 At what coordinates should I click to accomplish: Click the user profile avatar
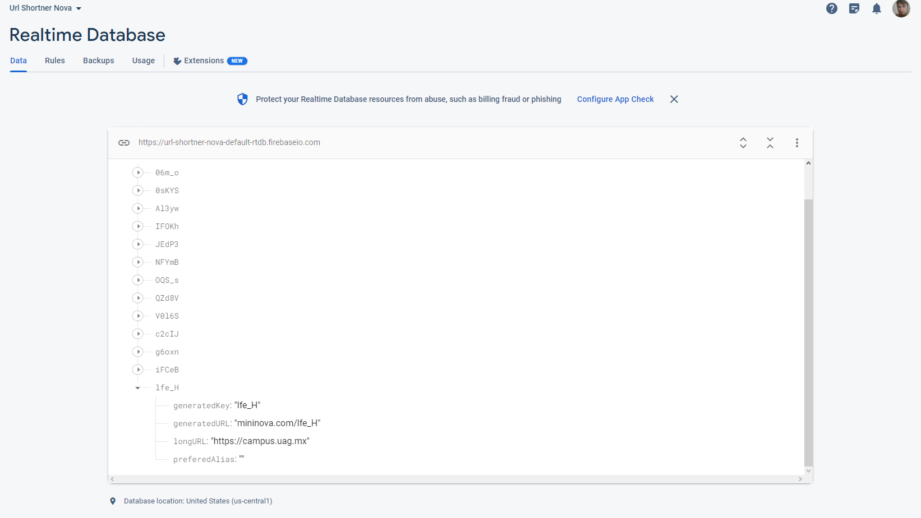901,8
